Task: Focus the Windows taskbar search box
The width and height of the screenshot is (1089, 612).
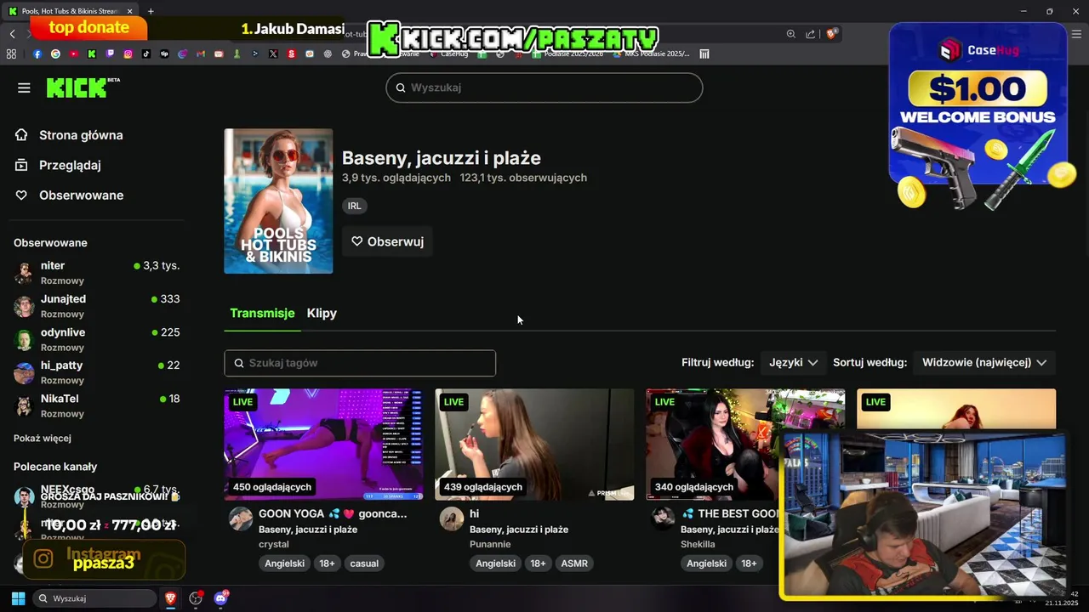Action: (x=94, y=598)
